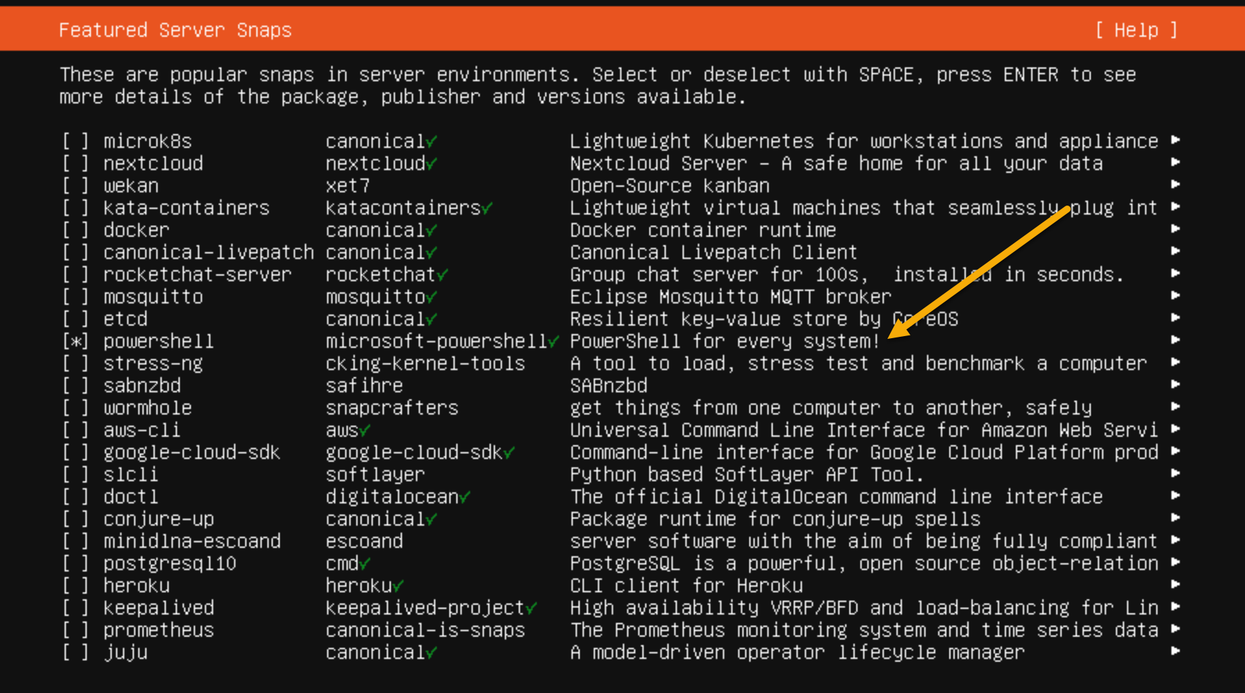Select the keepalived snap name

point(159,608)
